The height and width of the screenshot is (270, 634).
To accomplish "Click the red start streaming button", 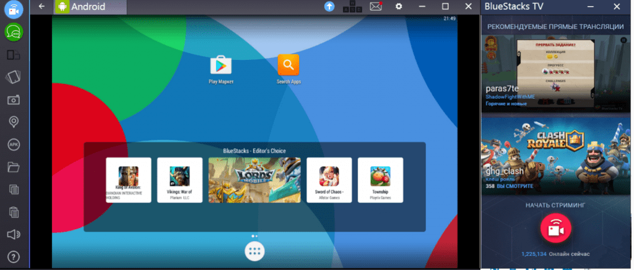I will coord(555,228).
